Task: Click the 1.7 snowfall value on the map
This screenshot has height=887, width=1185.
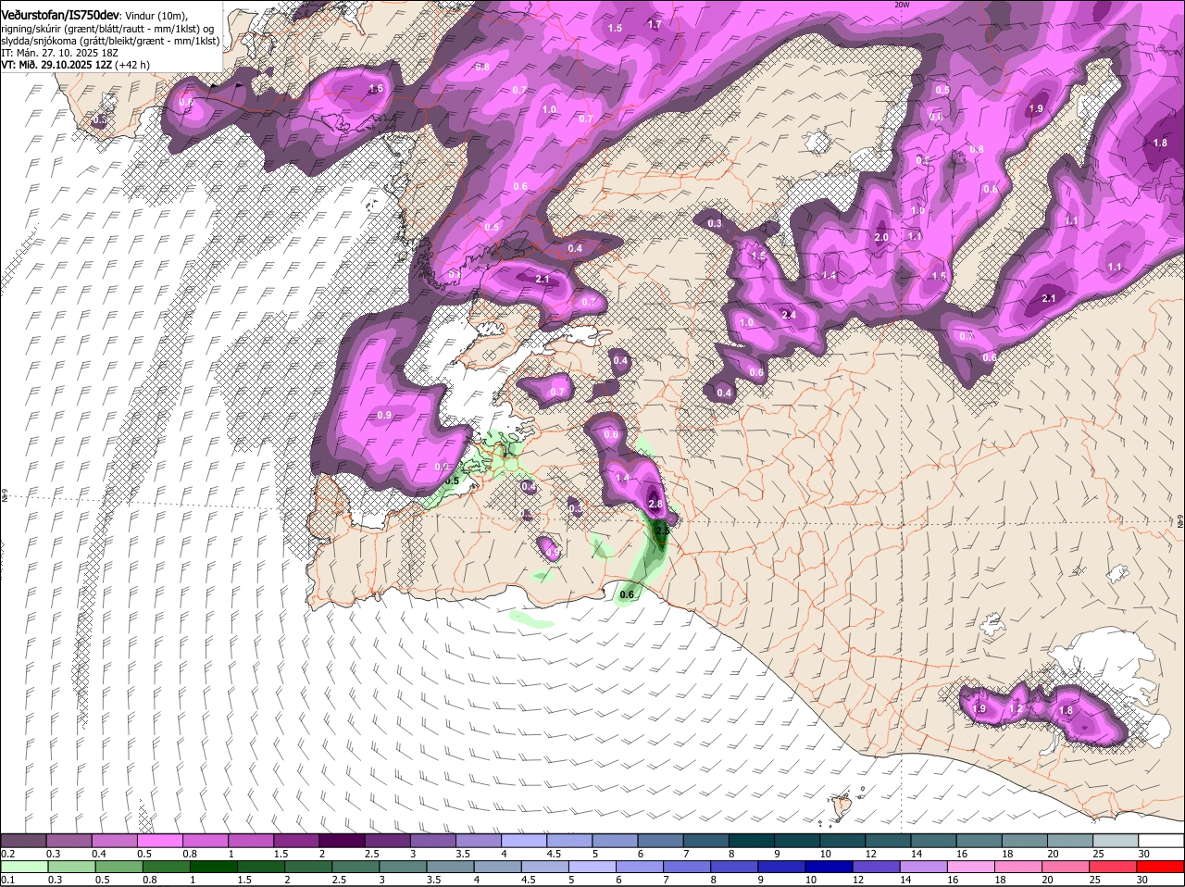Action: click(655, 24)
